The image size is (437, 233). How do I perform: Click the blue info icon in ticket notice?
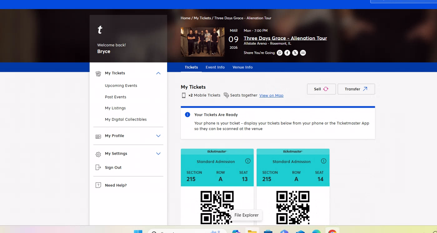click(187, 115)
